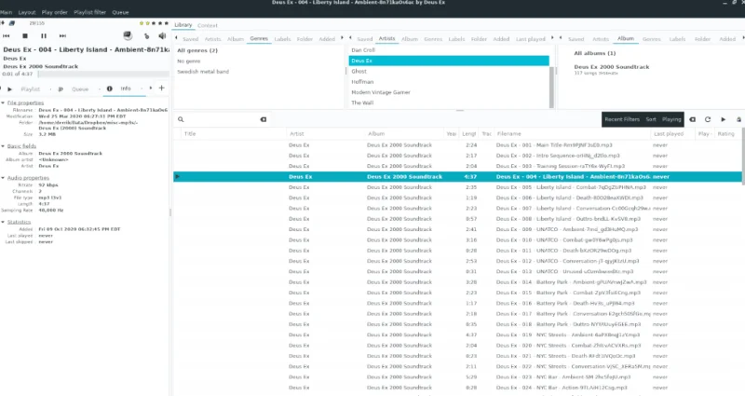This screenshot has height=396, width=745.
Task: Click the play icon on the Playlist tab
Action: tap(9, 89)
